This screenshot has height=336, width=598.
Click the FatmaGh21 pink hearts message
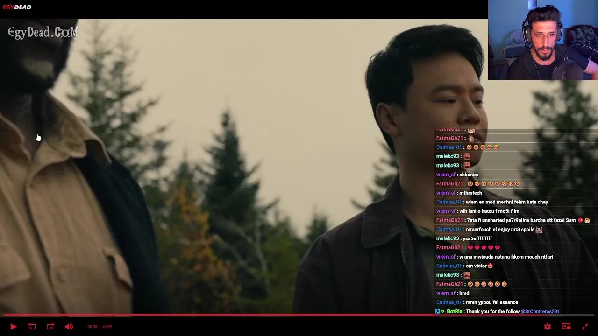click(x=468, y=247)
